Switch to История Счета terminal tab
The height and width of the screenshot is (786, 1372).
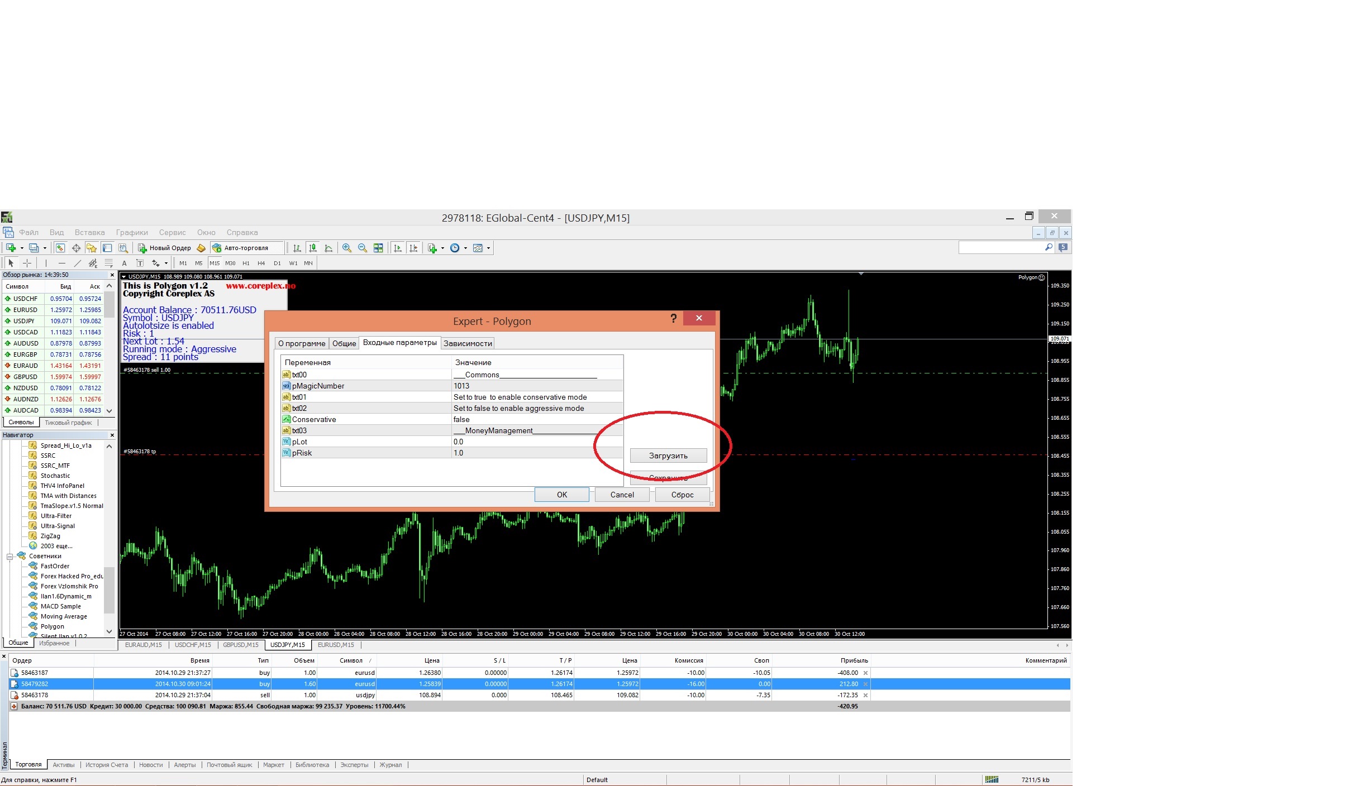tap(106, 765)
